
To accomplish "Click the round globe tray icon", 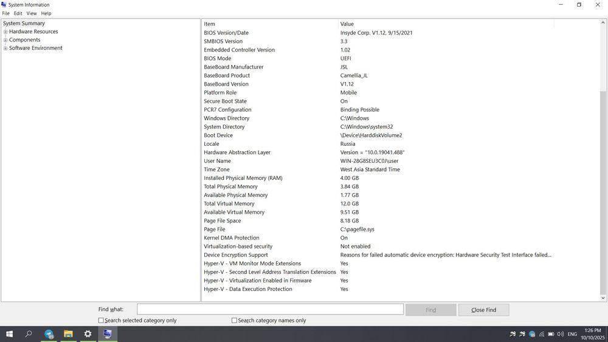I will 532,334.
